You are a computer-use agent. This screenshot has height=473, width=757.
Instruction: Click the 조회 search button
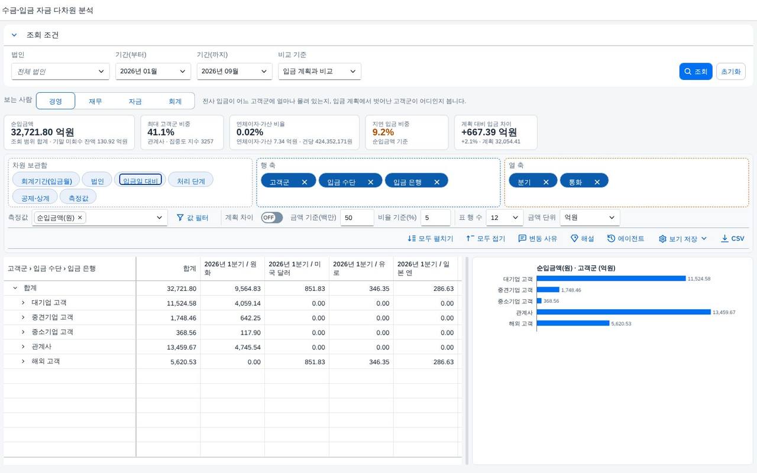[x=695, y=72]
